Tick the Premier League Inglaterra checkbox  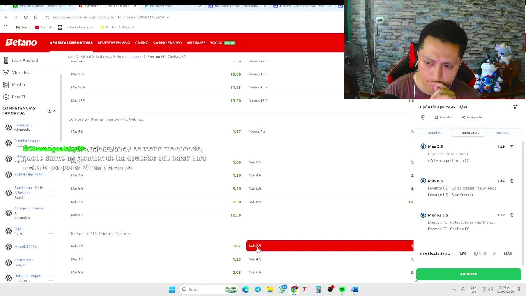51,143
